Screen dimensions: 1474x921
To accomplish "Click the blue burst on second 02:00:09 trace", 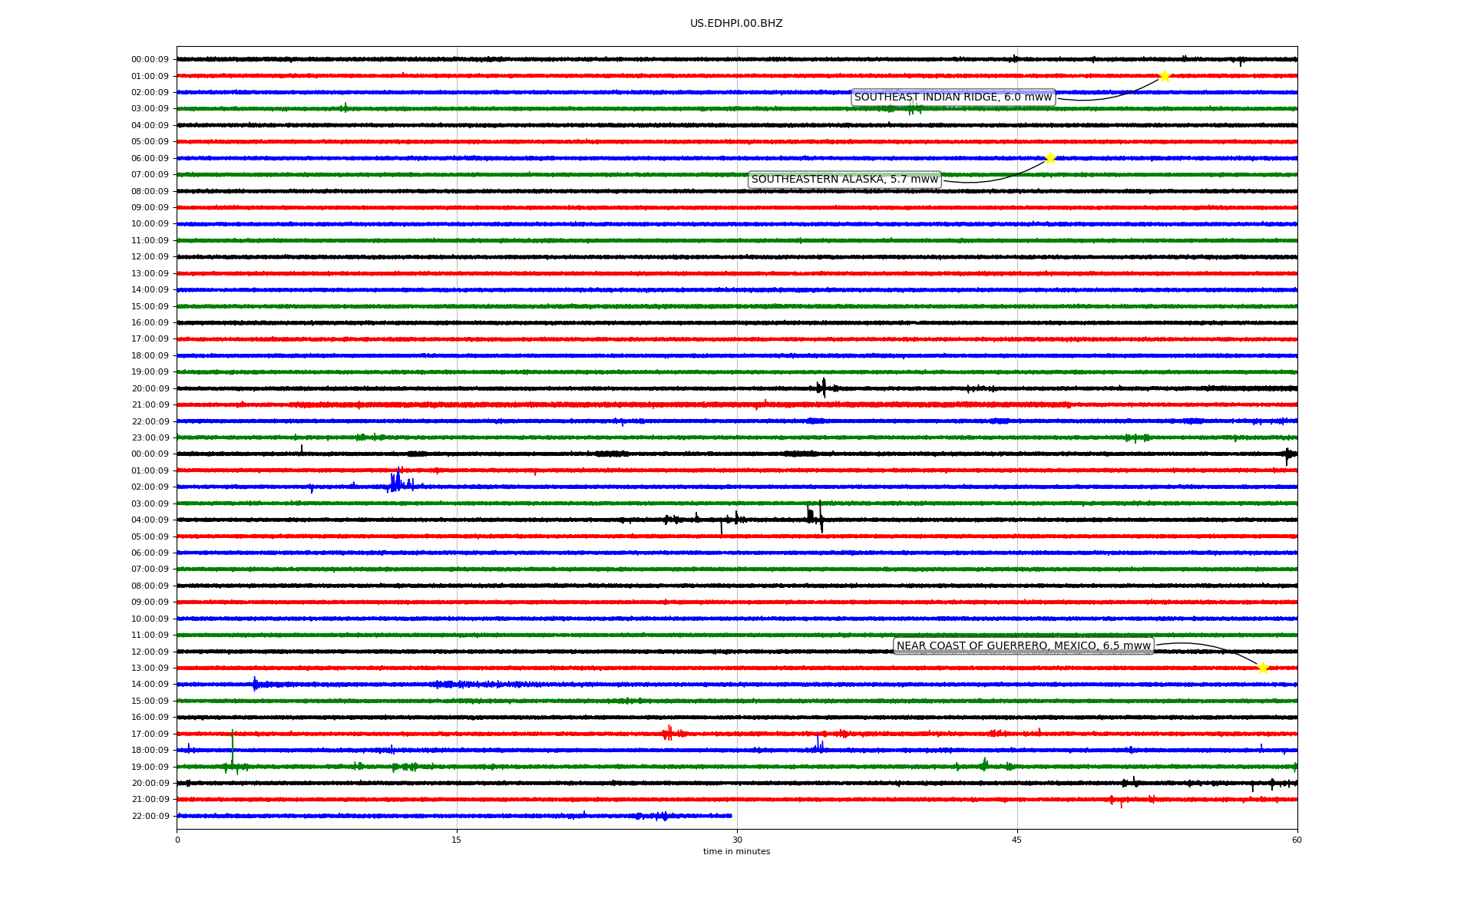I will click(397, 482).
